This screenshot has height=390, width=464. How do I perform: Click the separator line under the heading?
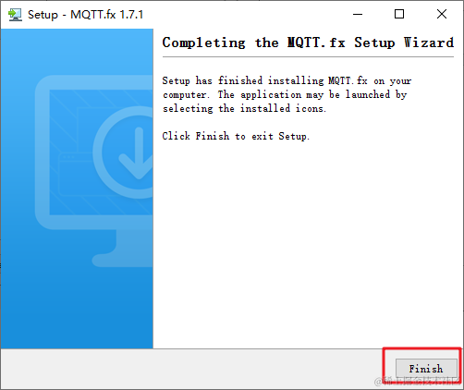click(308, 56)
